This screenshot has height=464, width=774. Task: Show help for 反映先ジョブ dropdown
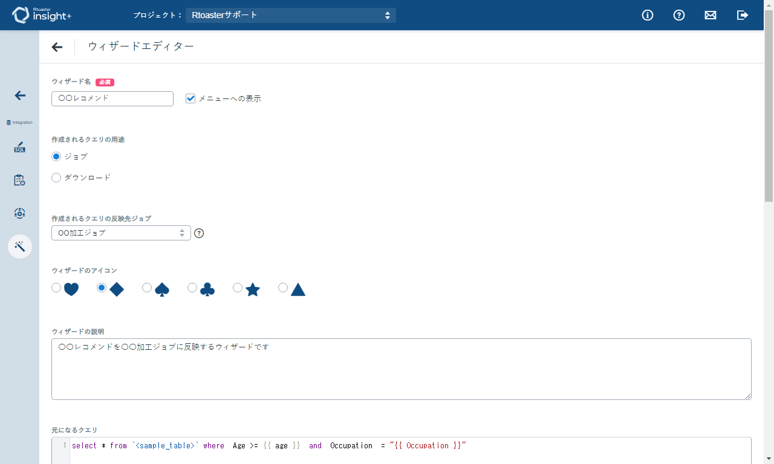pos(199,233)
